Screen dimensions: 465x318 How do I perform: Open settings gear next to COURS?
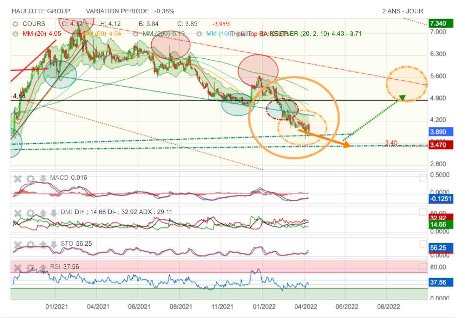coord(15,24)
